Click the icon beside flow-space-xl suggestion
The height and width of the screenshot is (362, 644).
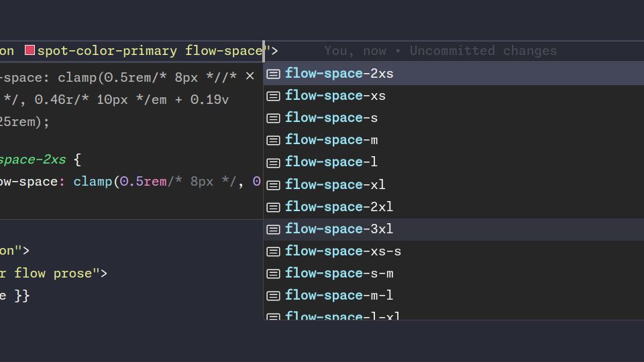point(273,185)
